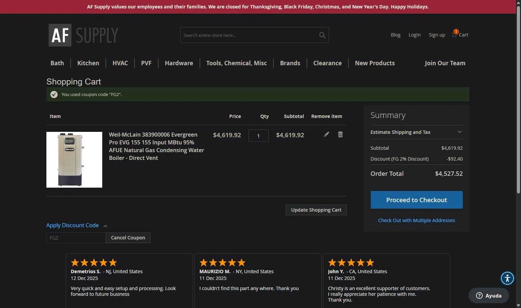Viewport: 521px width, 308px height.
Task: Open the New Products menu
Action: point(375,63)
